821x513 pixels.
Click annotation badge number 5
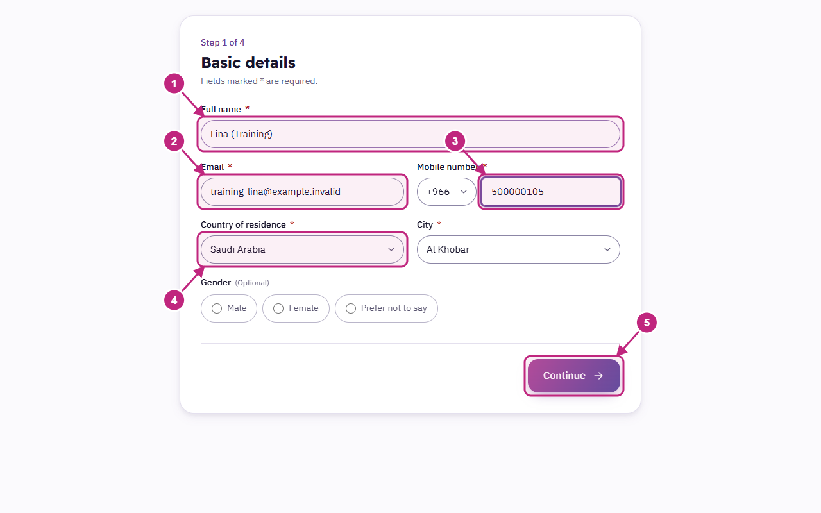(x=647, y=323)
